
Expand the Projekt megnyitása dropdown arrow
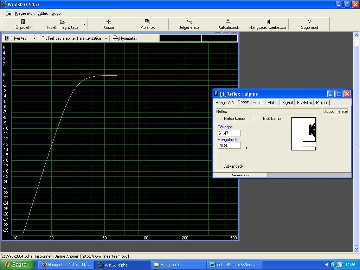[84, 25]
